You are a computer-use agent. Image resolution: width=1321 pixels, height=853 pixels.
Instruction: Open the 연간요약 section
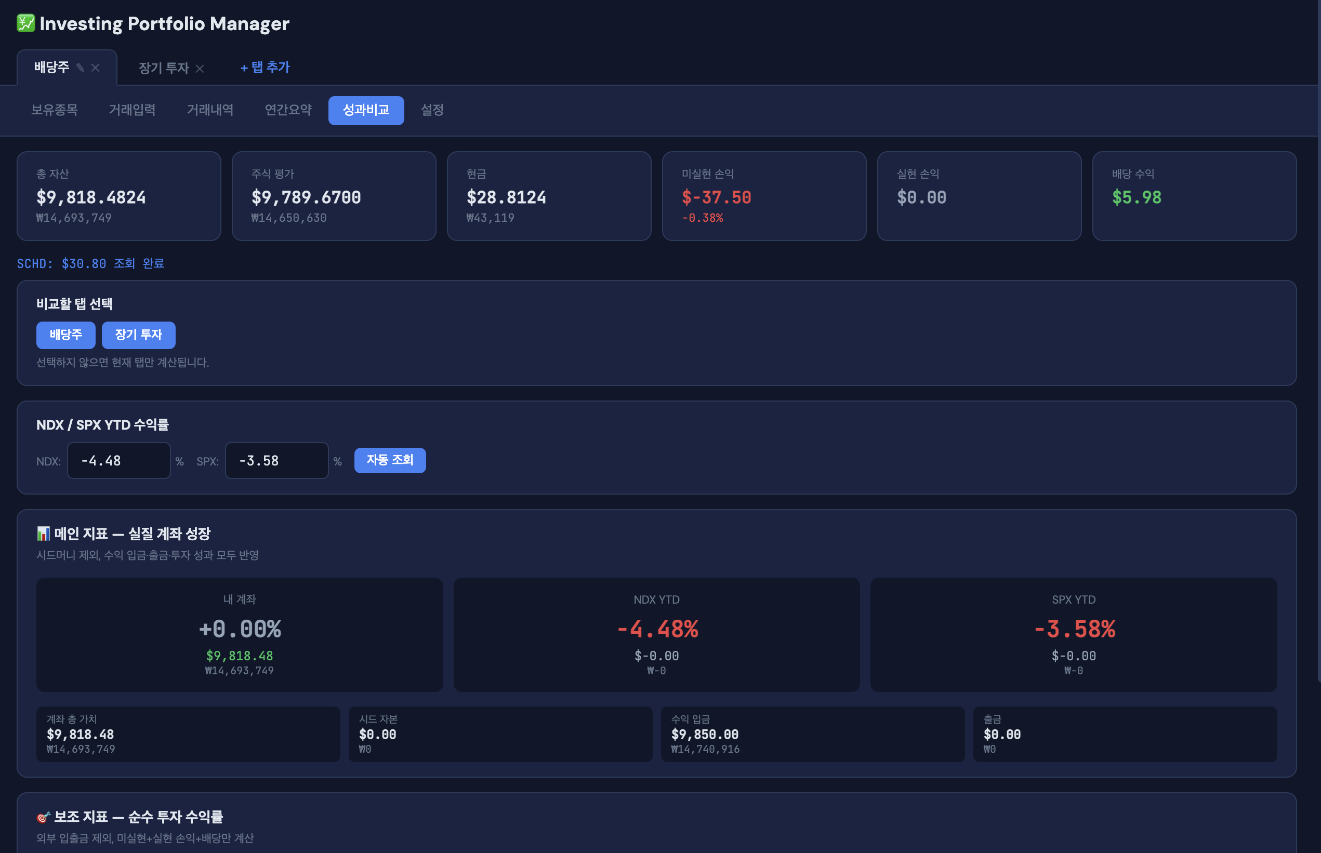(288, 110)
